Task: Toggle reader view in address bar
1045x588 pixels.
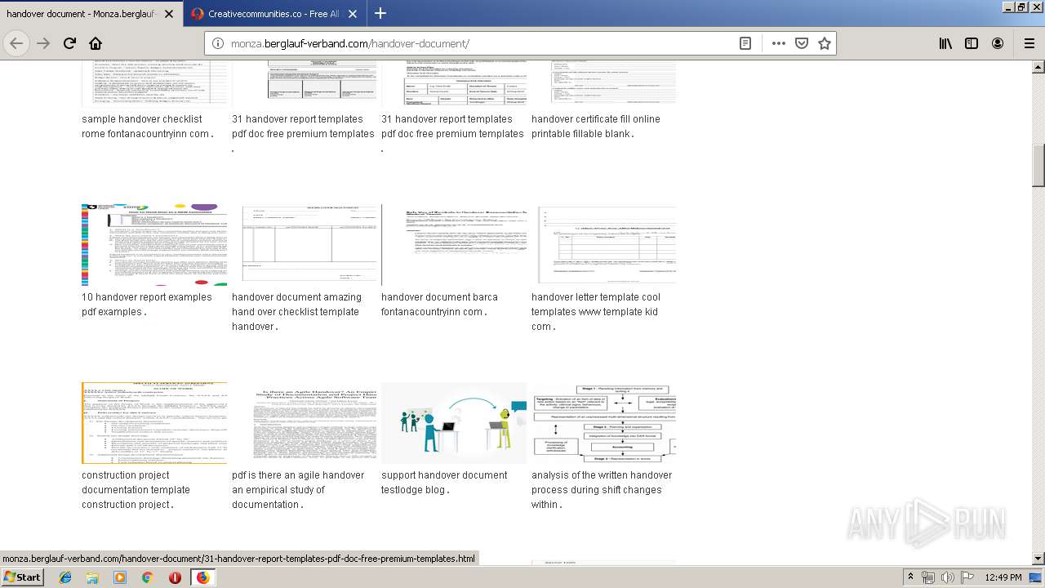Action: click(745, 43)
